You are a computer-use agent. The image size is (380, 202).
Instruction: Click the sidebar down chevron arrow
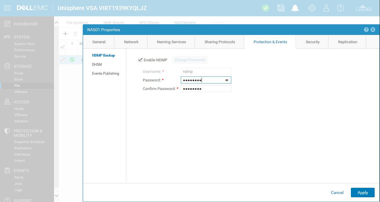56,195
